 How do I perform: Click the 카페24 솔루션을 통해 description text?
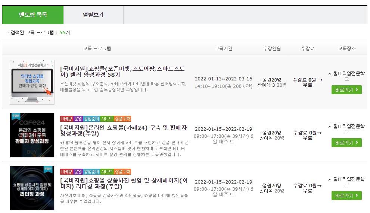coord(124,149)
